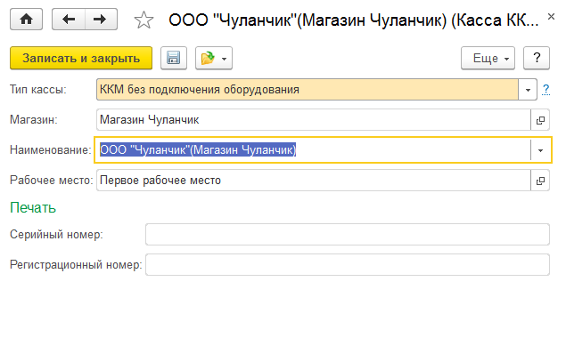Click the Записать и закрыть button
Image resolution: width=566 pixels, height=354 pixels.
[81, 58]
